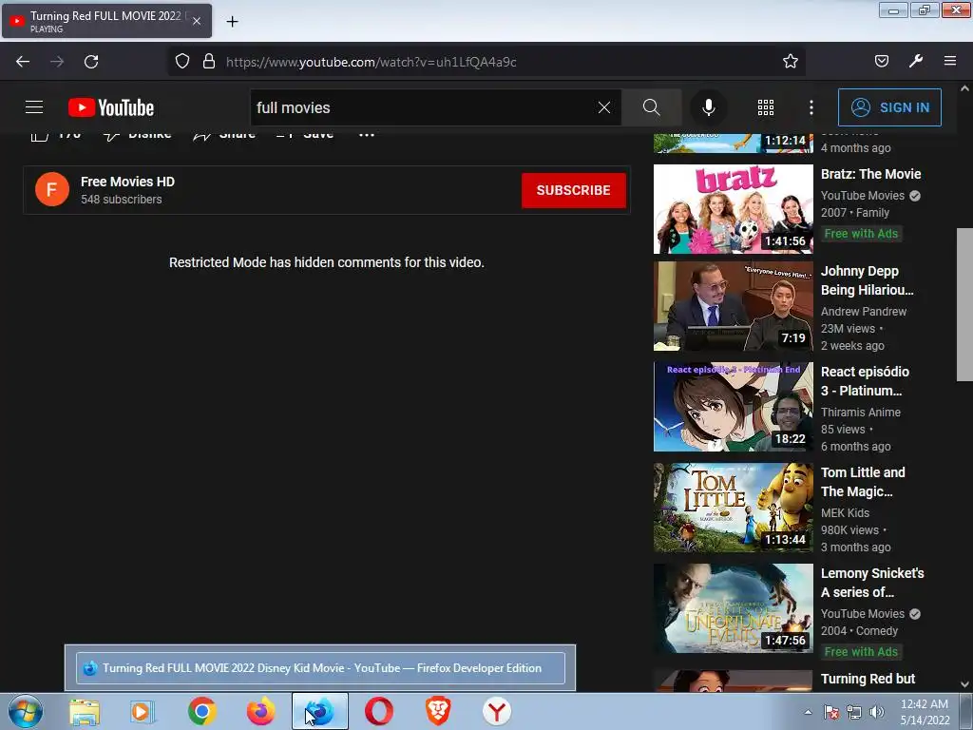Open Johnny Depp Being Hilarious thumbnail

pyautogui.click(x=733, y=306)
